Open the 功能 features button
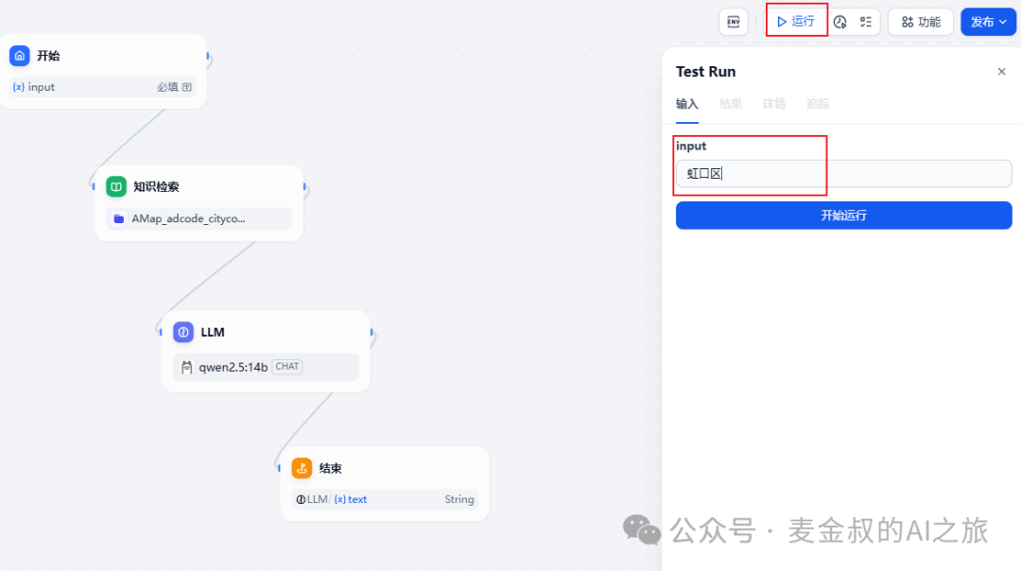The width and height of the screenshot is (1021, 571). pos(921,22)
